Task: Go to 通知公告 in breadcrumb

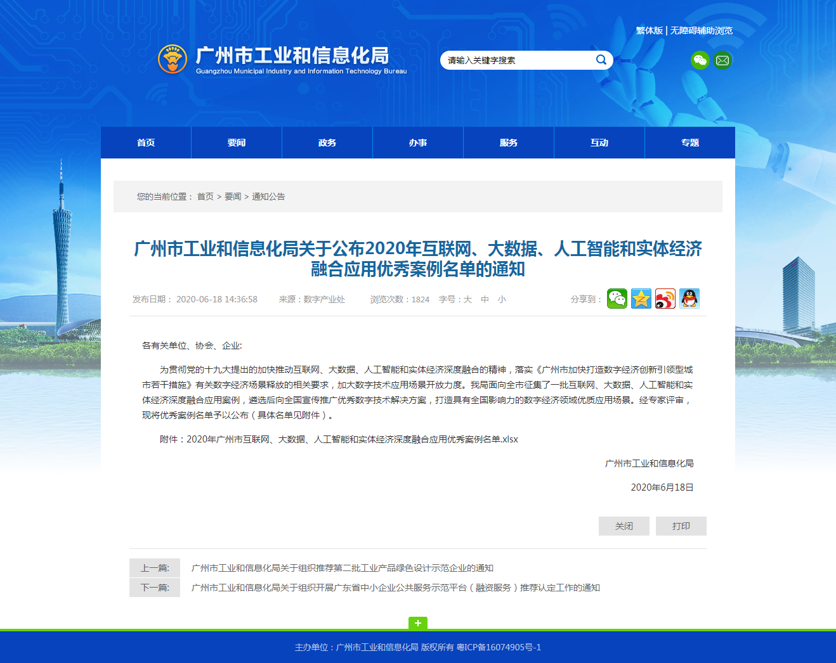Action: (x=268, y=196)
